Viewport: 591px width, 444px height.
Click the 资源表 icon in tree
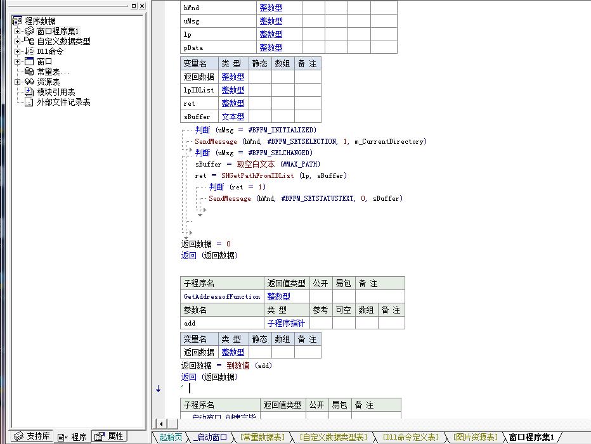pyautogui.click(x=29, y=82)
